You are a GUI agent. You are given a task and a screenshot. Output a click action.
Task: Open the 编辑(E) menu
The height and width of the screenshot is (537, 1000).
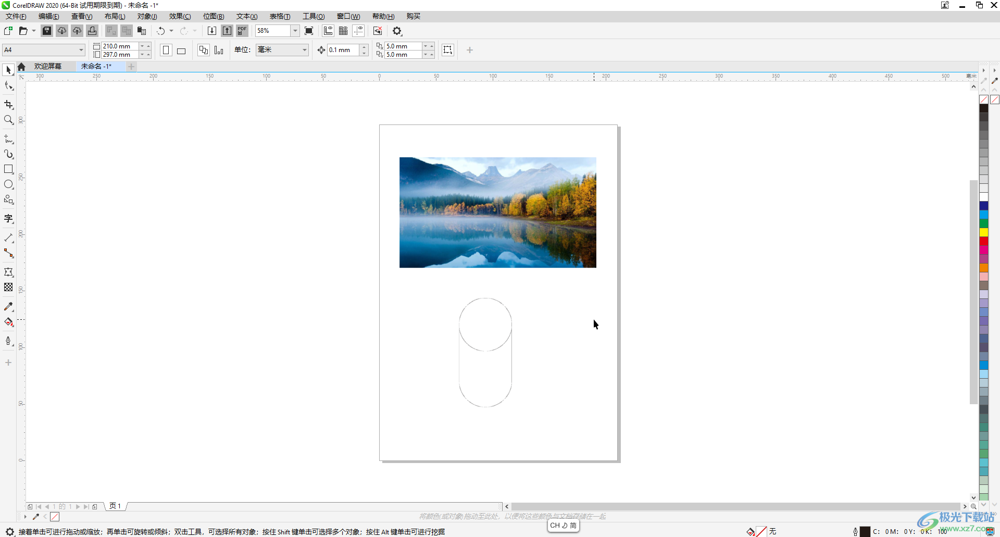49,16
